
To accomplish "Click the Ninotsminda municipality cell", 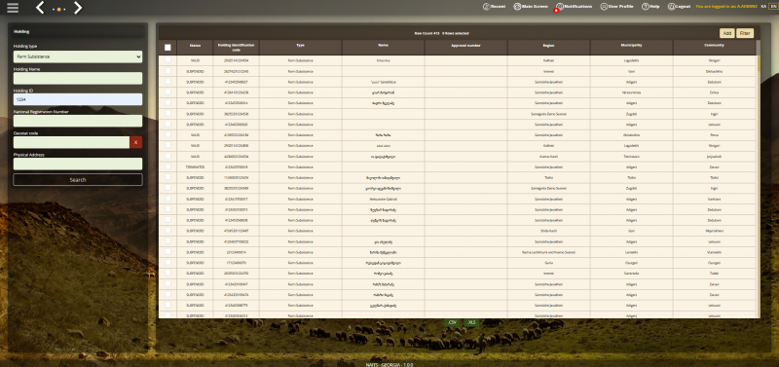I will [631, 92].
